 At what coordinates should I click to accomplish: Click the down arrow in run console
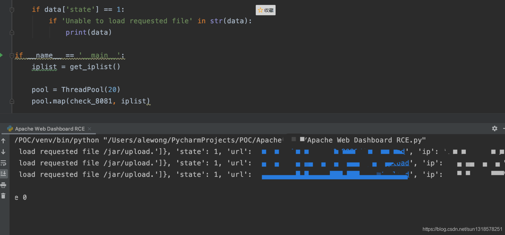tap(3, 152)
